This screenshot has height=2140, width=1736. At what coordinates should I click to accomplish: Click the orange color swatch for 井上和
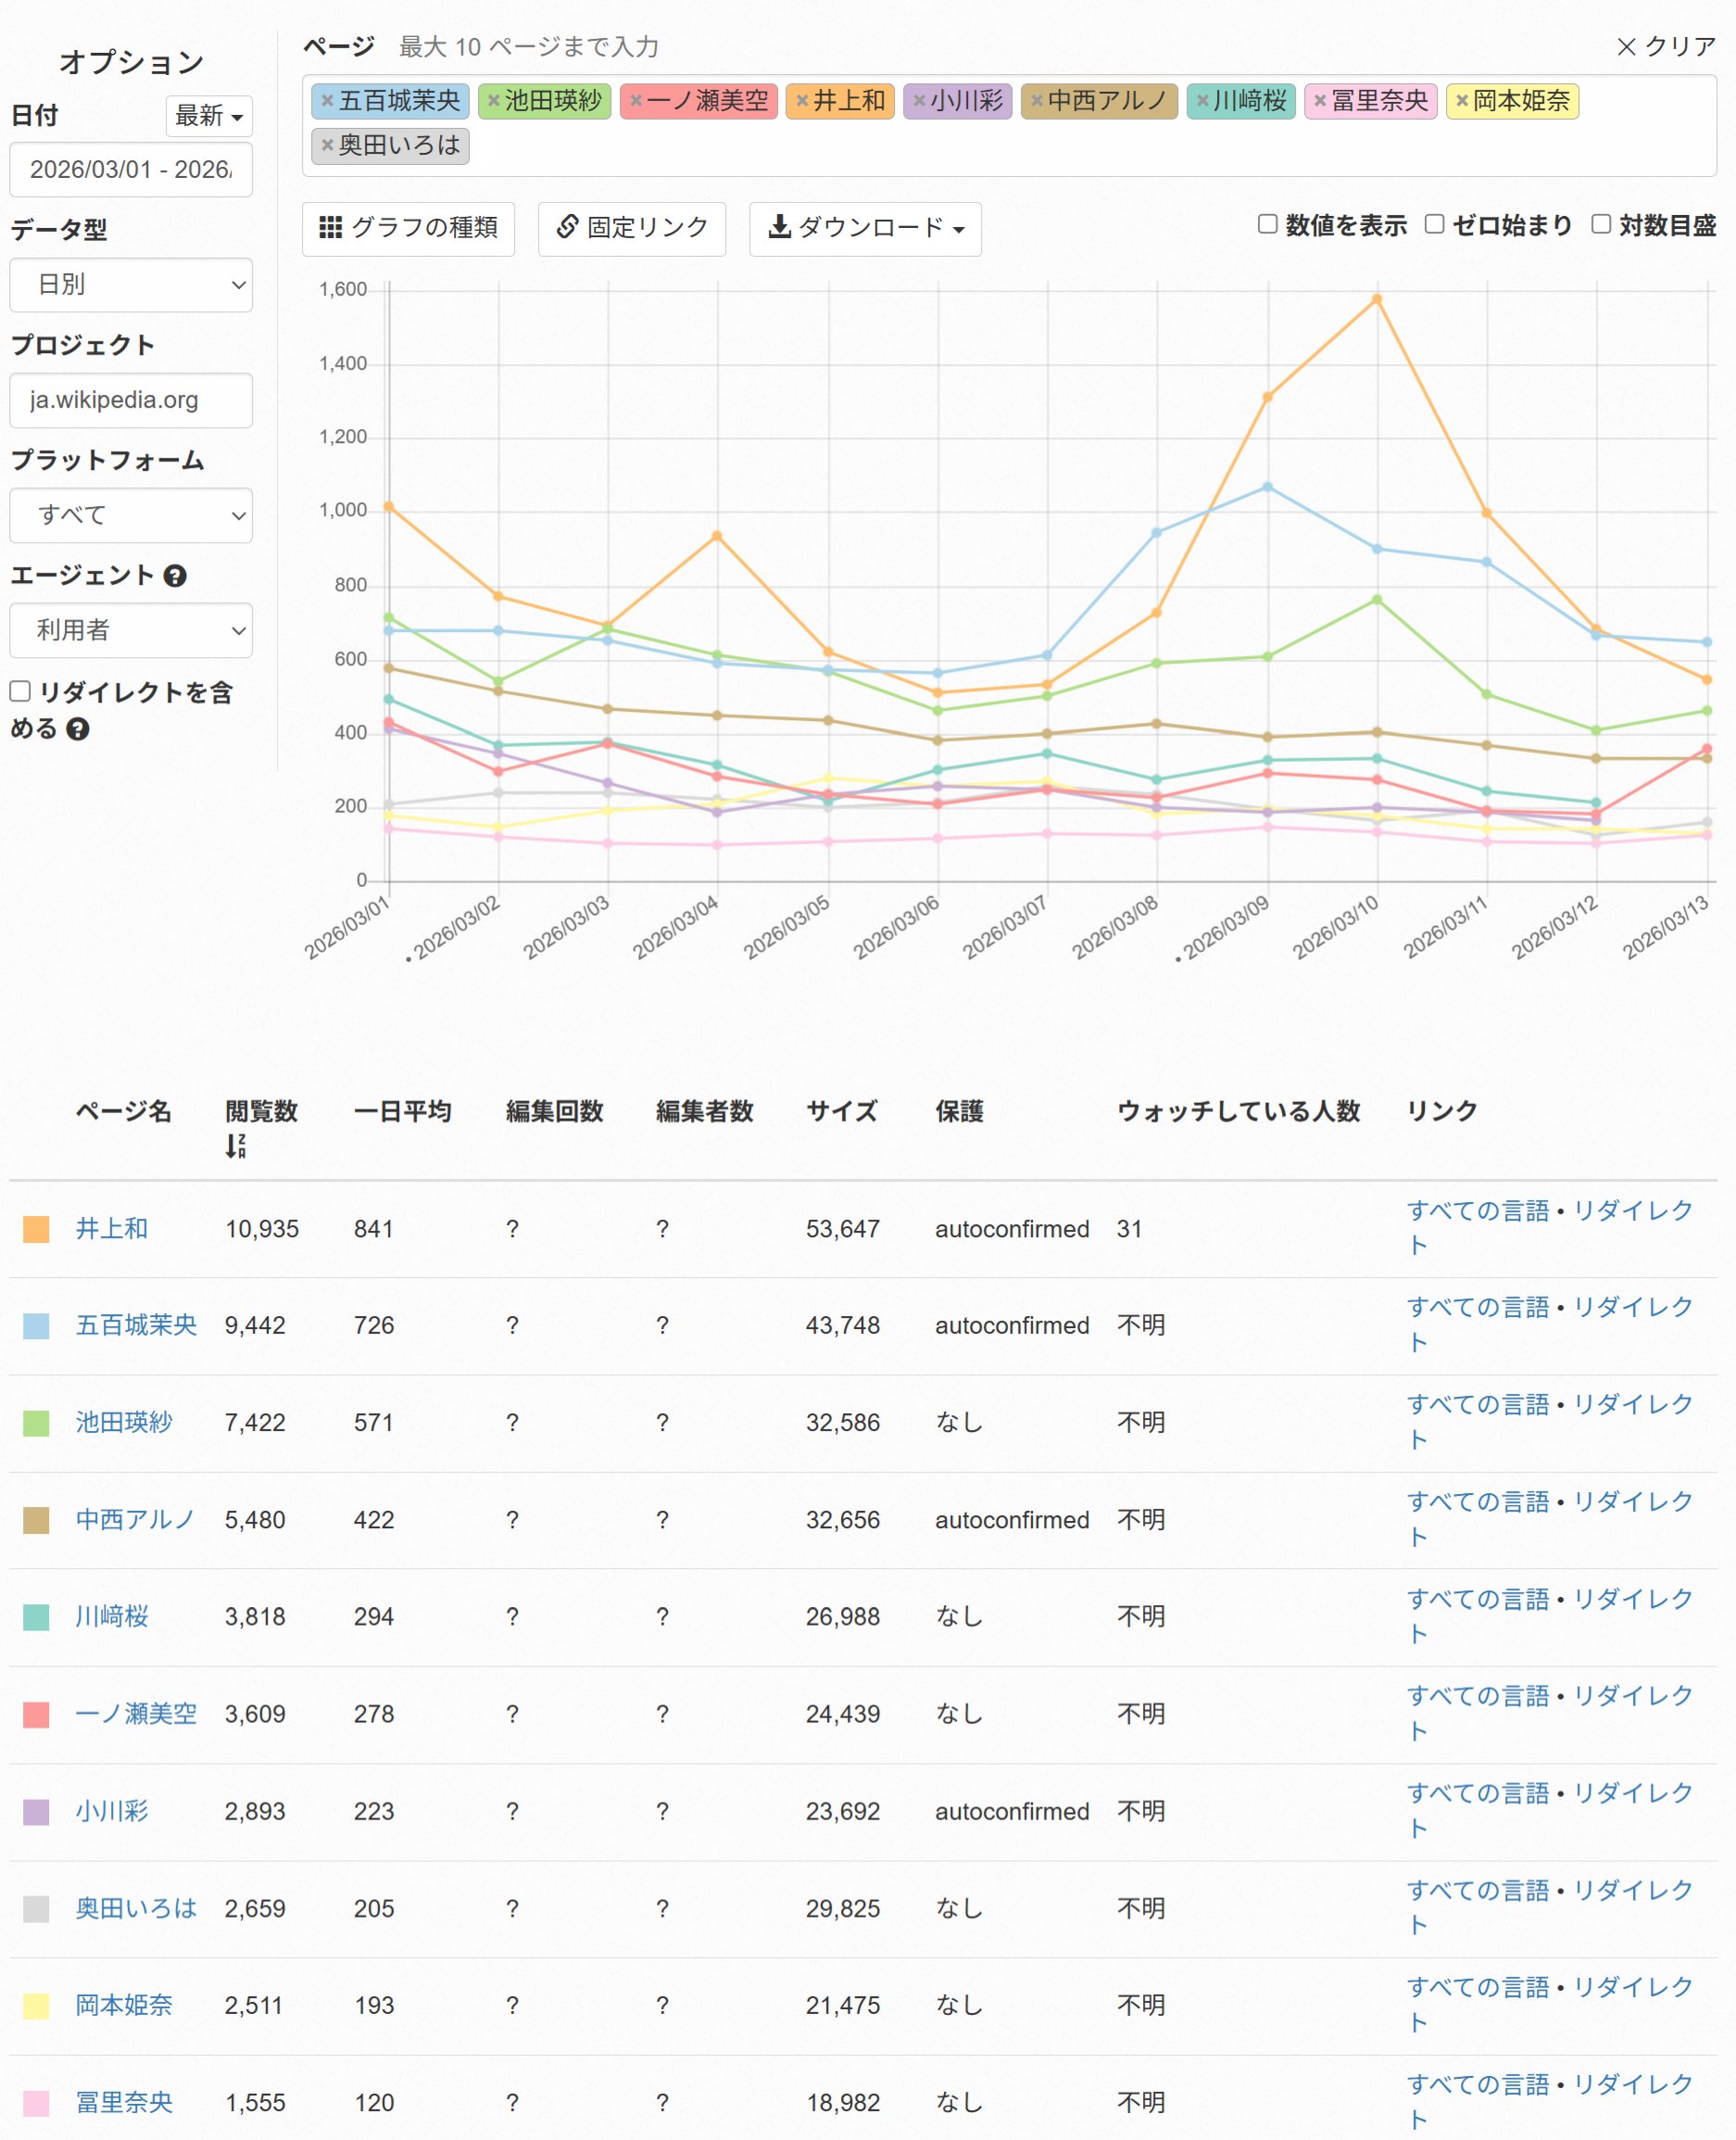point(36,1229)
